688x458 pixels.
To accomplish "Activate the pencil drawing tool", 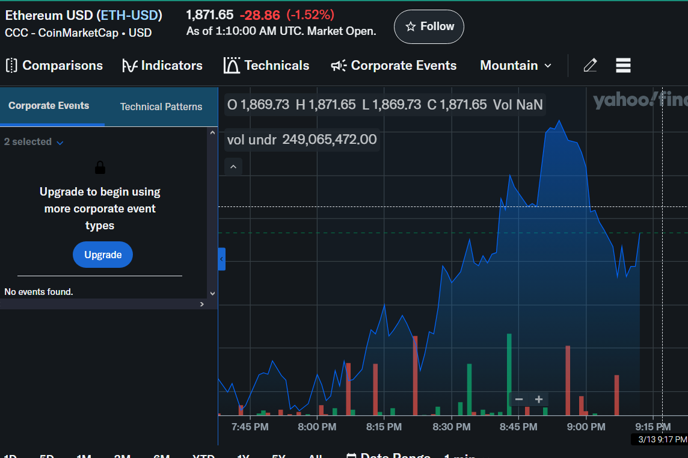I will (x=590, y=66).
